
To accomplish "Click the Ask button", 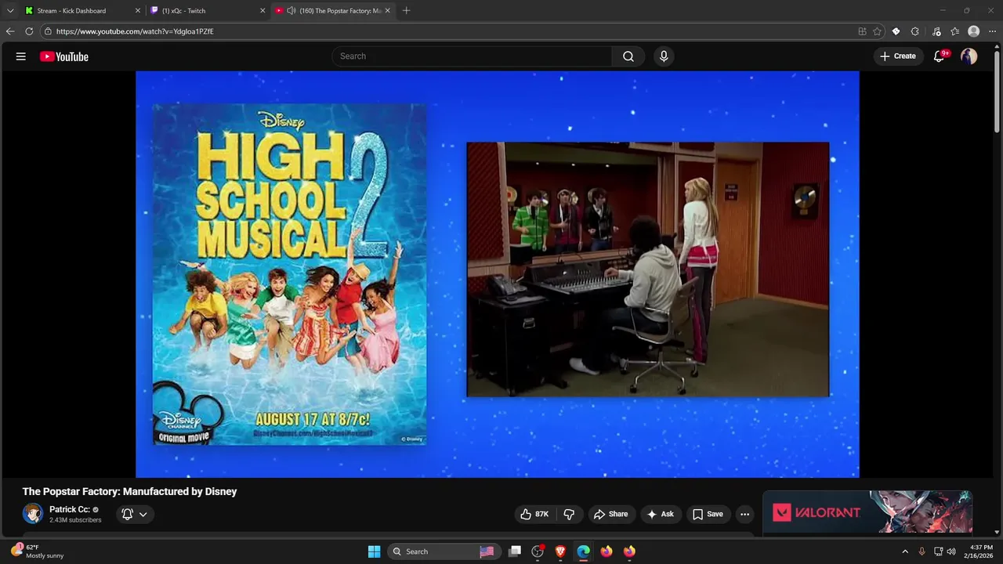I will tap(660, 514).
